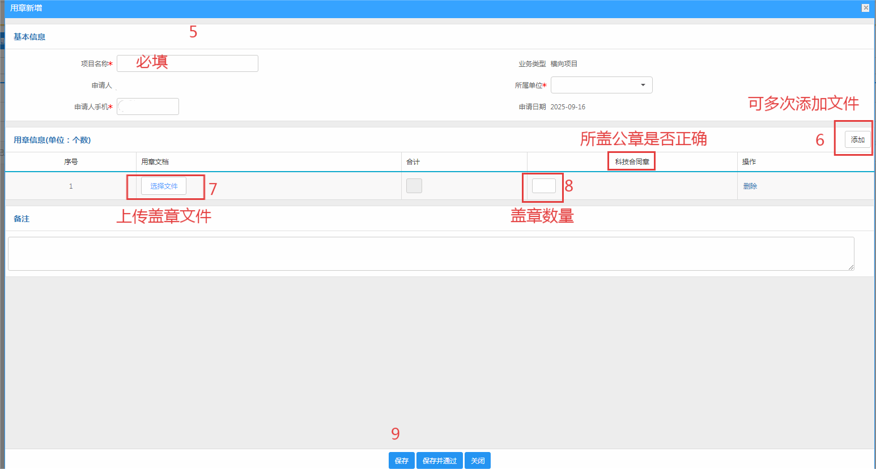Click the 用章信息(单位：个数) section heading

coord(52,140)
